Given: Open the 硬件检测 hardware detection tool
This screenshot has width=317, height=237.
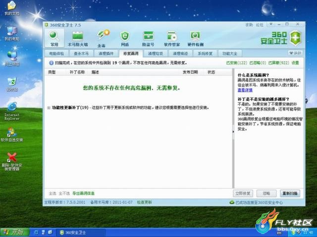Looking at the screenshot, I should tap(195, 39).
